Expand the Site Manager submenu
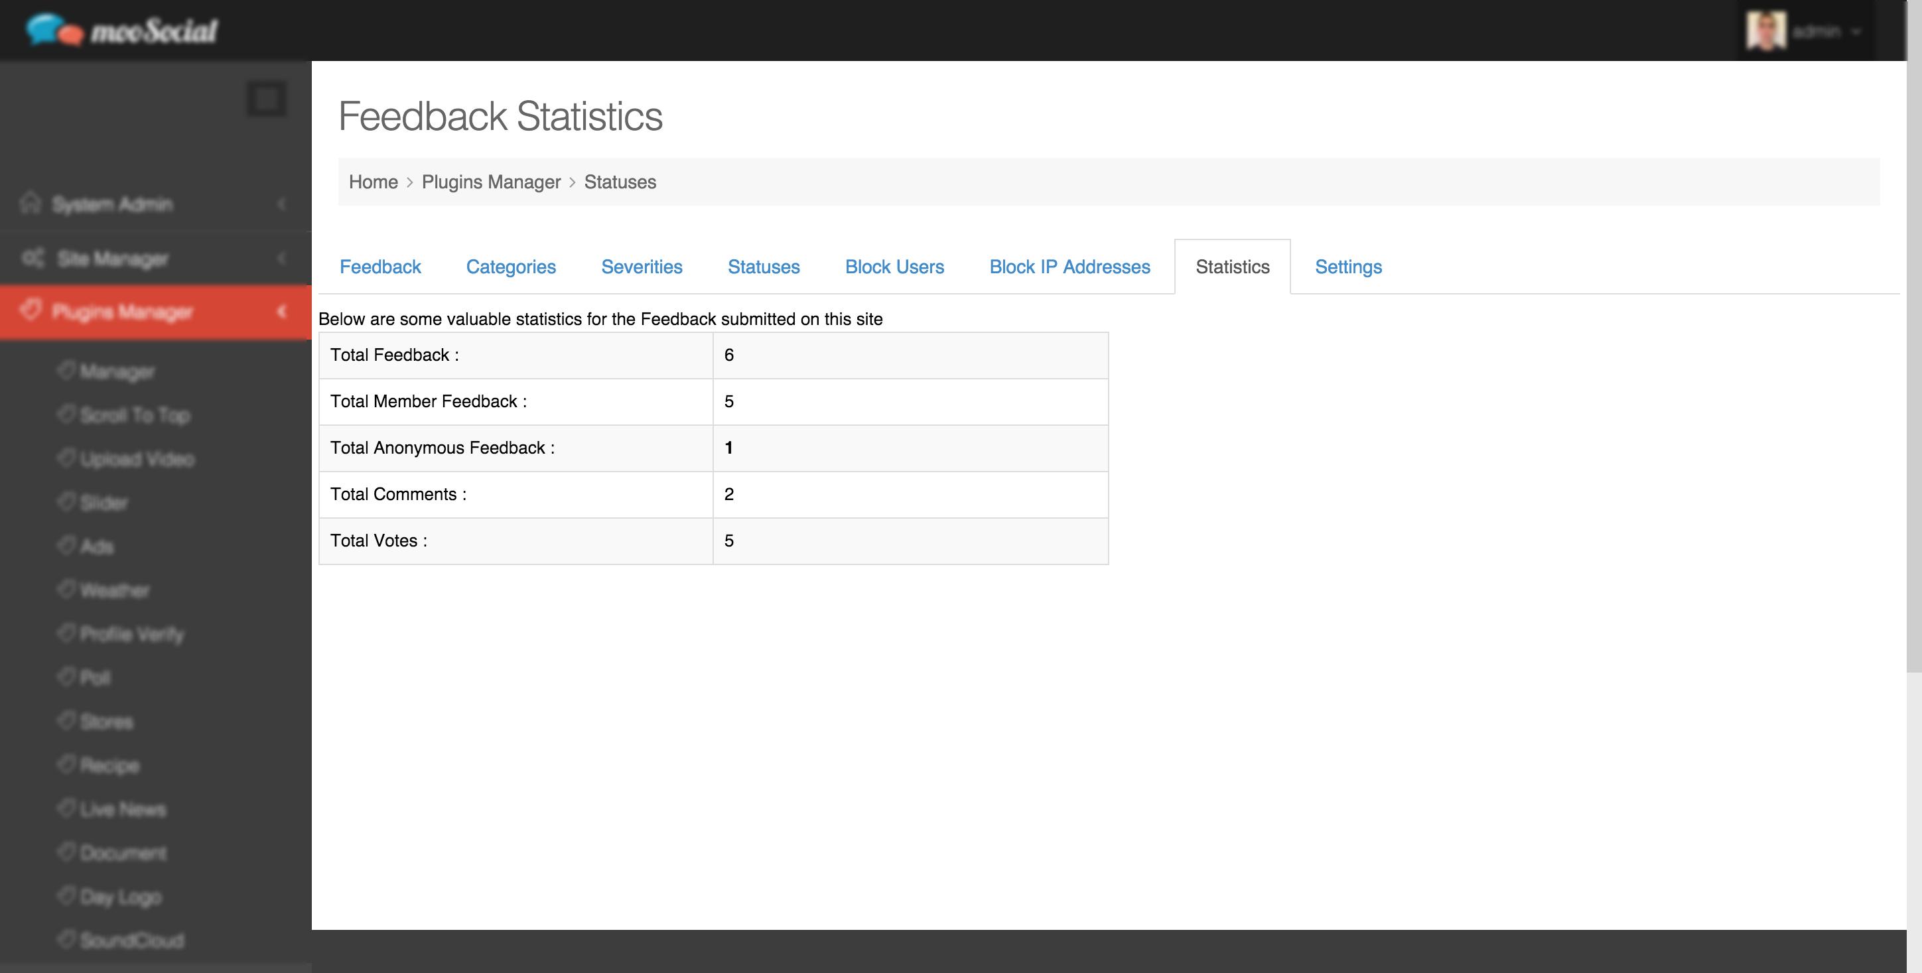This screenshot has height=973, width=1922. point(281,258)
